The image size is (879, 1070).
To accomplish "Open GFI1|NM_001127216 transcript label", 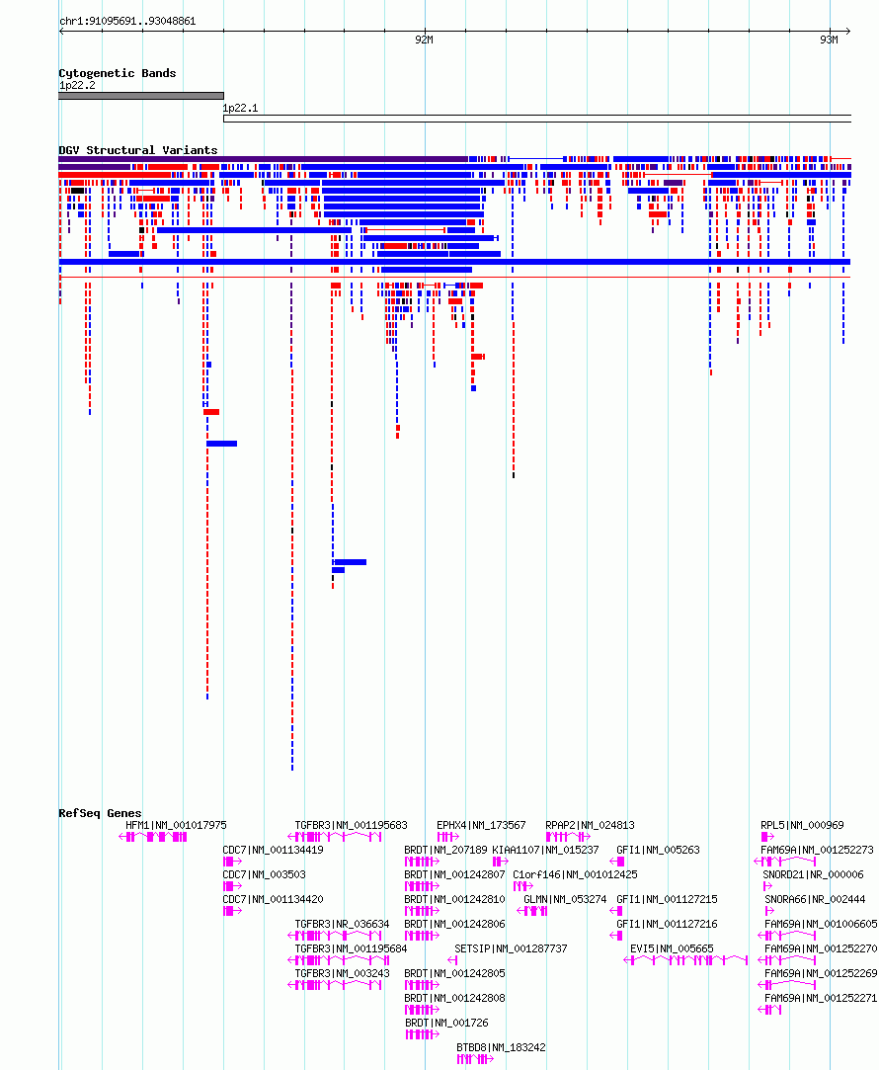I will pos(667,924).
